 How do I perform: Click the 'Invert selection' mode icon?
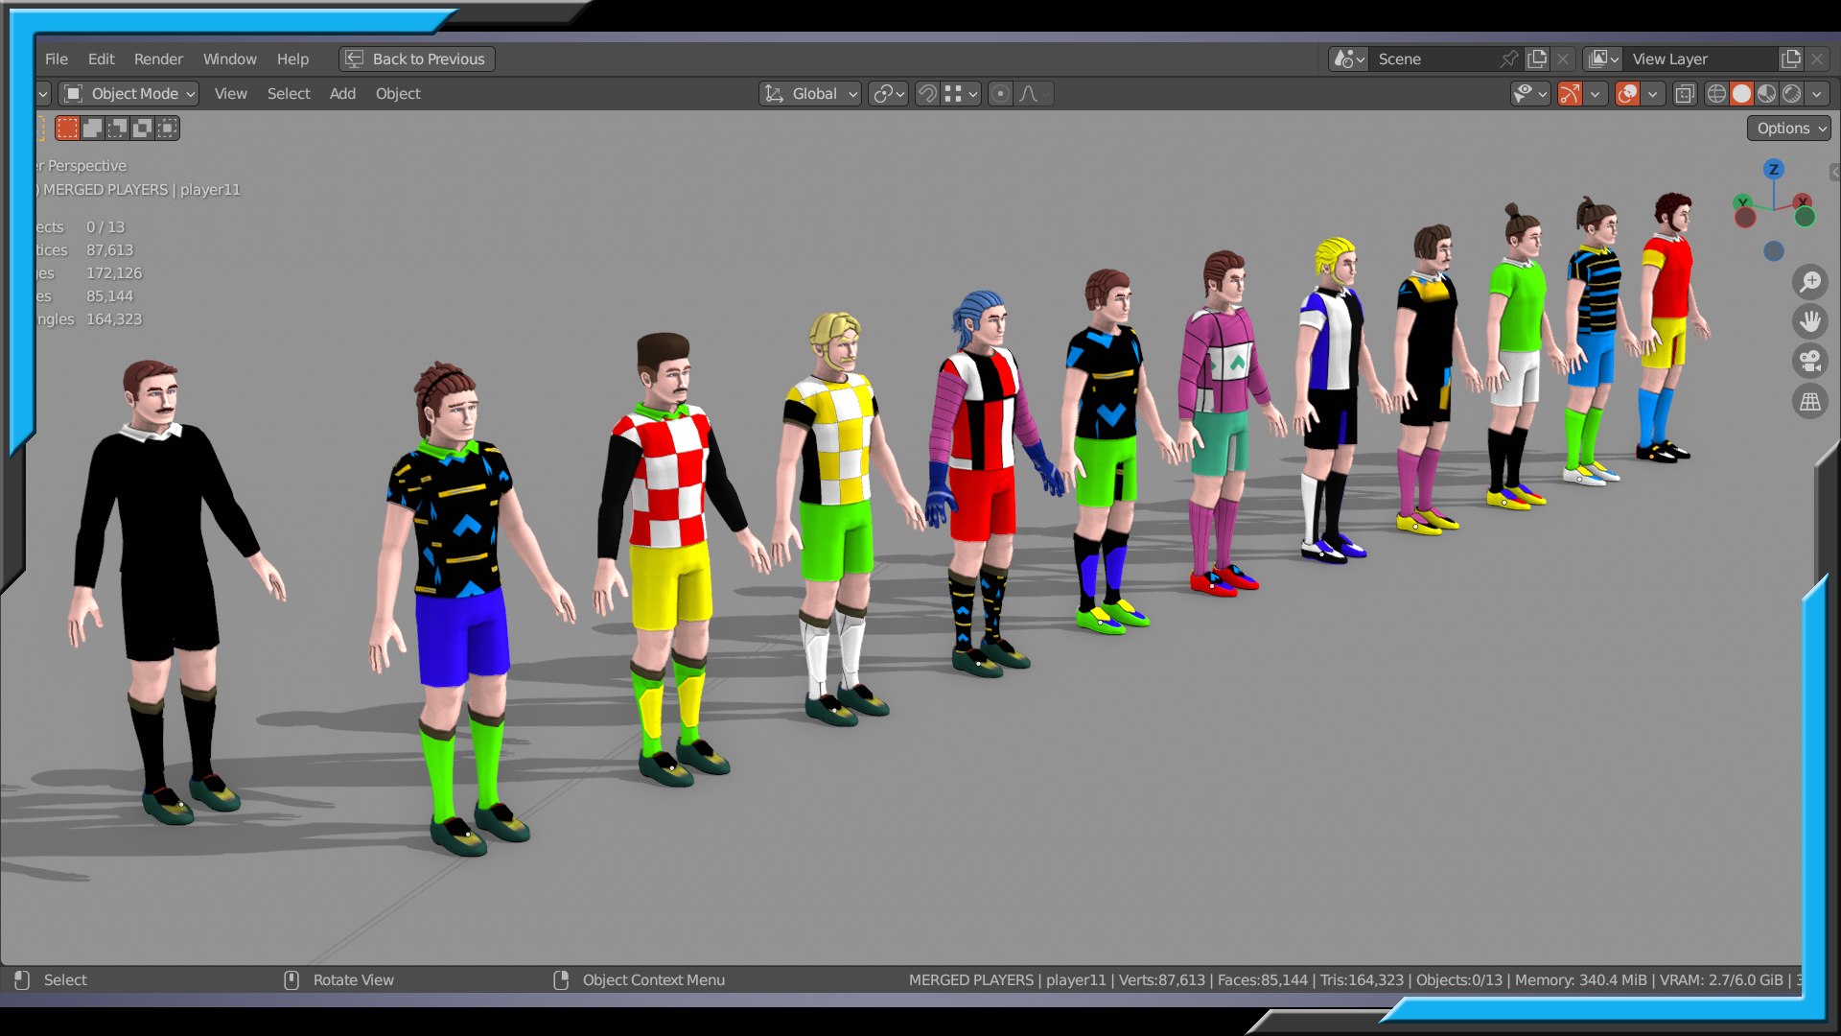coord(142,128)
